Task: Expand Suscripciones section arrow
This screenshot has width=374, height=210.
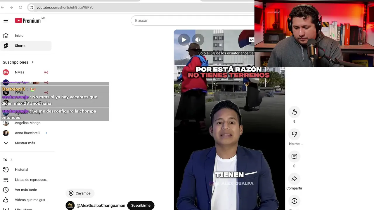Action: tap(32, 62)
